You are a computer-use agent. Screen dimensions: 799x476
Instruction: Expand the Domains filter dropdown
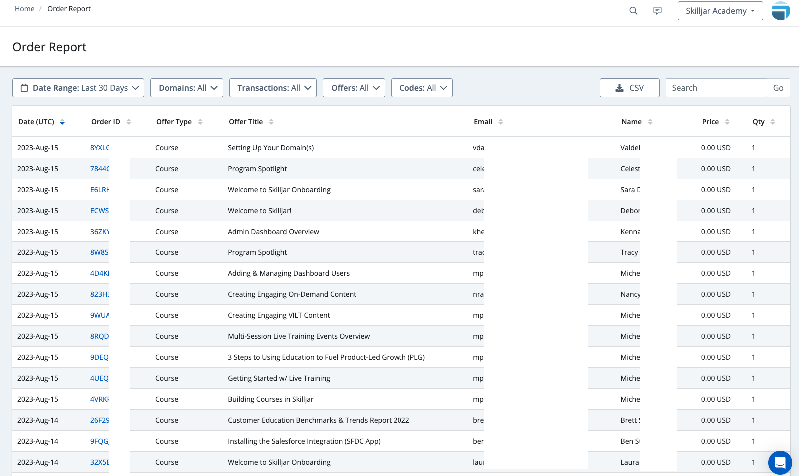tap(187, 88)
